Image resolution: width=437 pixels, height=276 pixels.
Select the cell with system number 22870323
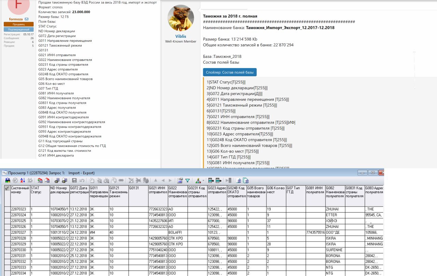(20, 209)
